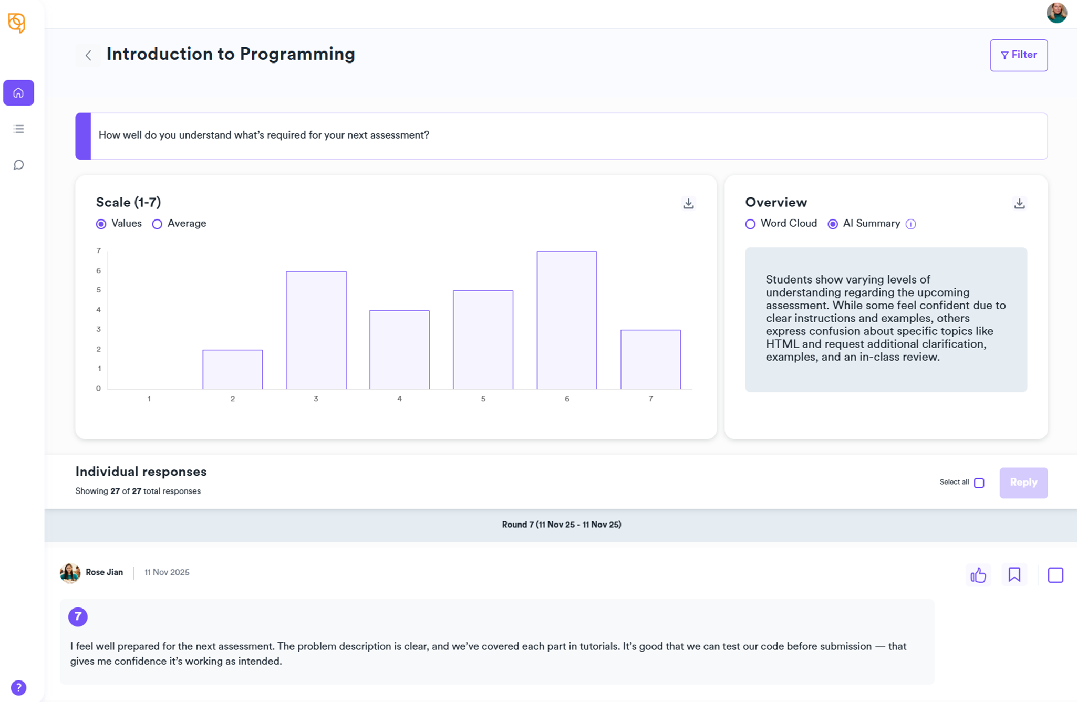
Task: Like Rose Jian's response with thumbs up
Action: (978, 575)
